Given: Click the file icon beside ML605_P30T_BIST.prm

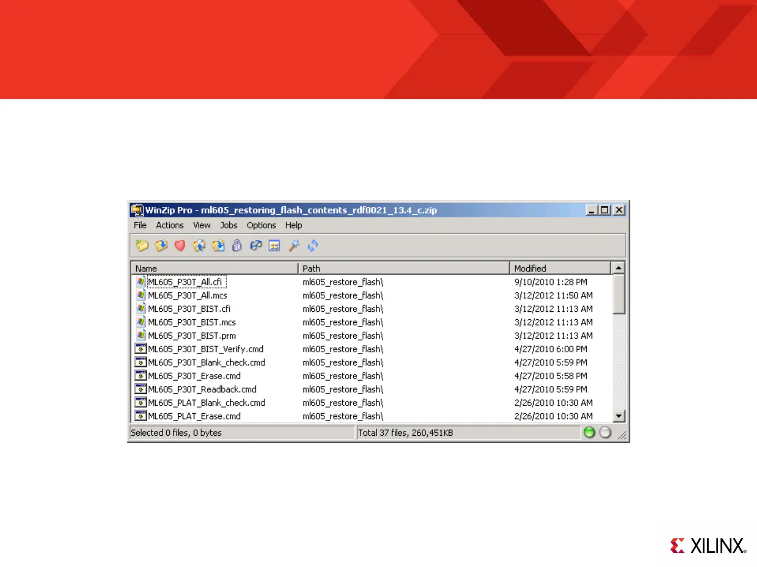Looking at the screenshot, I should pyautogui.click(x=140, y=335).
